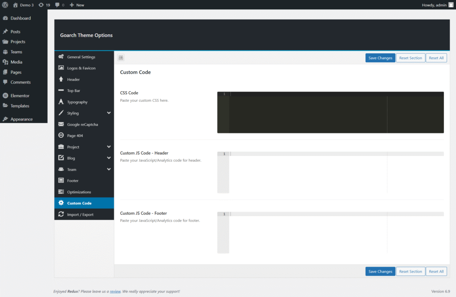Image resolution: width=456 pixels, height=297 pixels.
Task: Click the Typography letter A icon
Action: click(61, 102)
